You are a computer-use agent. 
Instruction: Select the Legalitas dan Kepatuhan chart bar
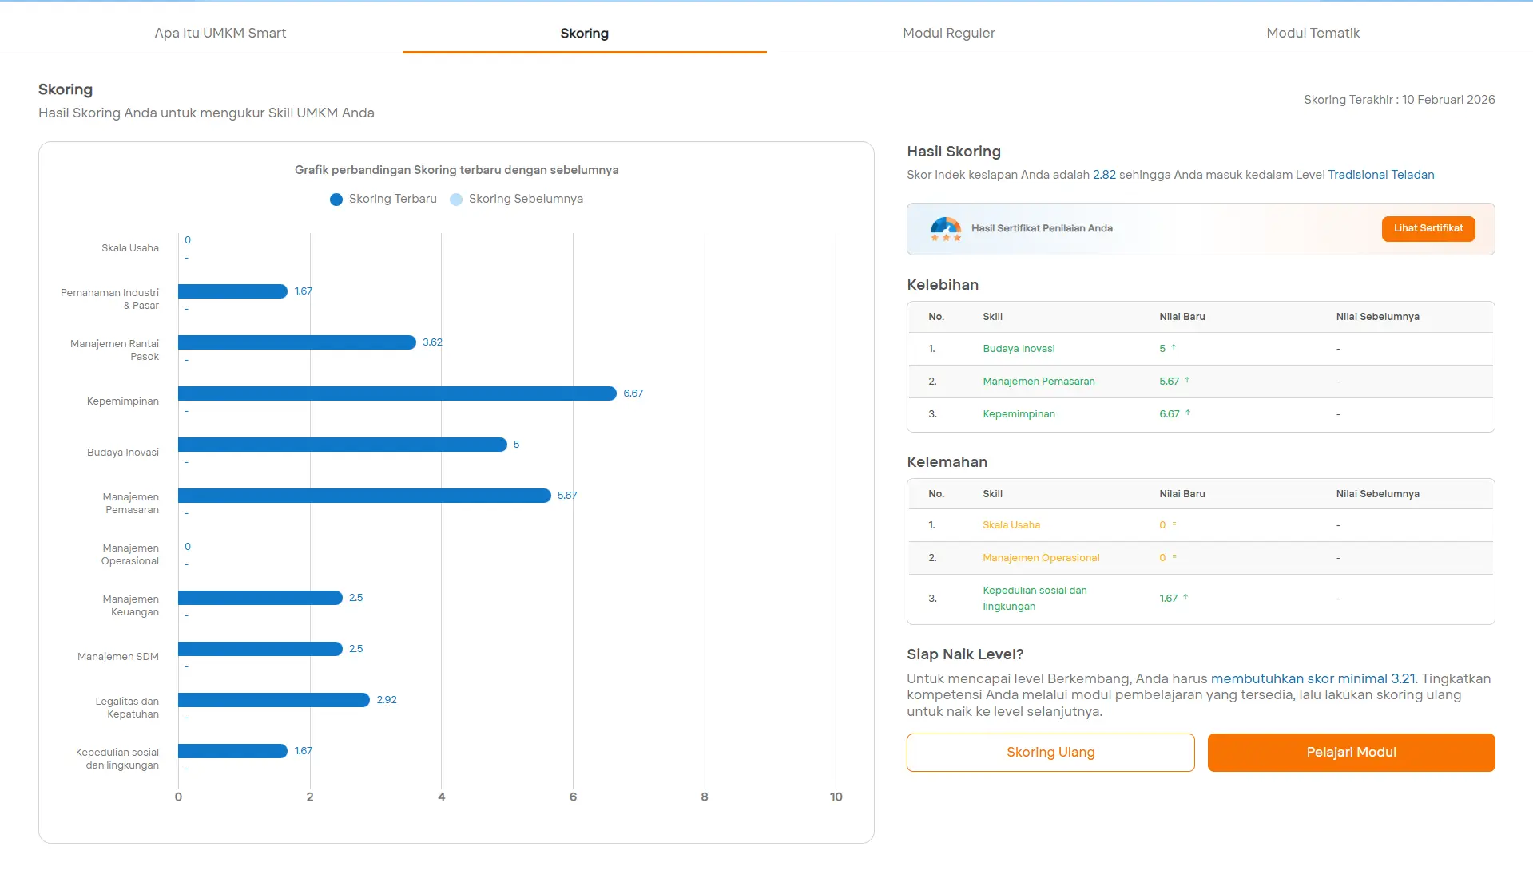point(273,700)
